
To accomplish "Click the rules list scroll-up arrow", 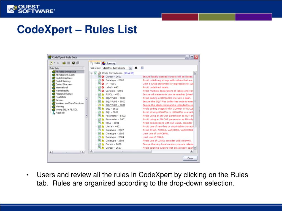I will 195,73.
